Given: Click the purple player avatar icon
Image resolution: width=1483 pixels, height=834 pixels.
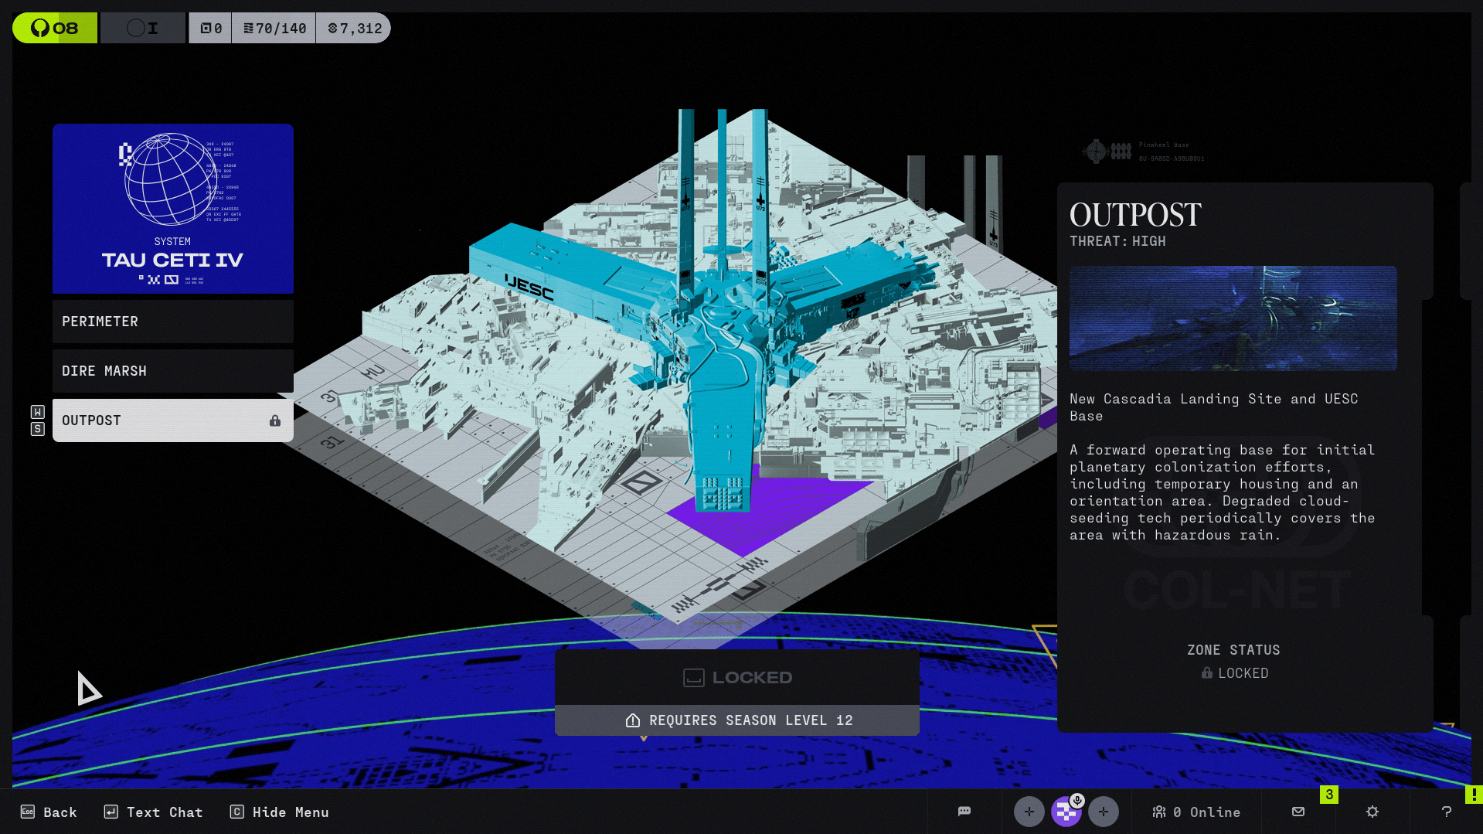Looking at the screenshot, I should coord(1066,812).
